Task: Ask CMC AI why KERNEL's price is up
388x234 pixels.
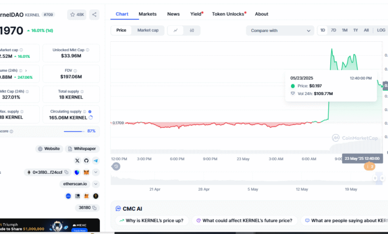Action: 152,221
